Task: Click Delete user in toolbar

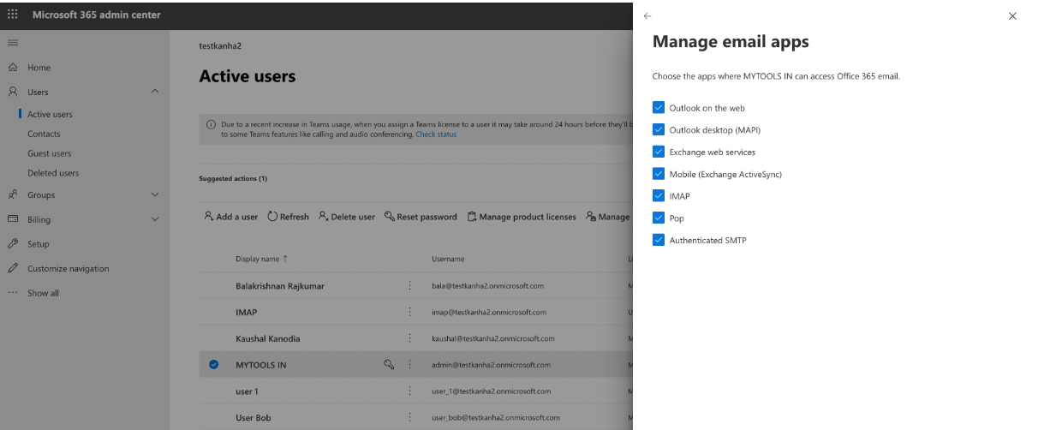Action: (x=347, y=217)
